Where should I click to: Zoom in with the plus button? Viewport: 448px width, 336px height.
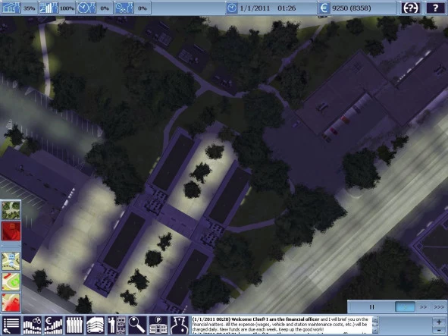[439, 322]
